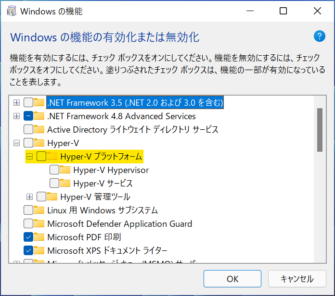
Task: Collapse the top-level Hyper-V node
Action: (16, 143)
